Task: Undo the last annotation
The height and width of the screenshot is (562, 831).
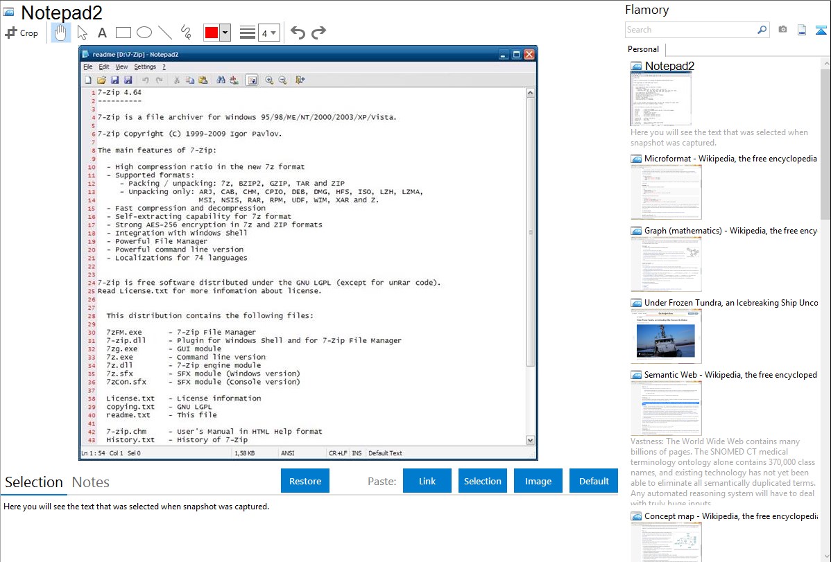Action: click(298, 33)
